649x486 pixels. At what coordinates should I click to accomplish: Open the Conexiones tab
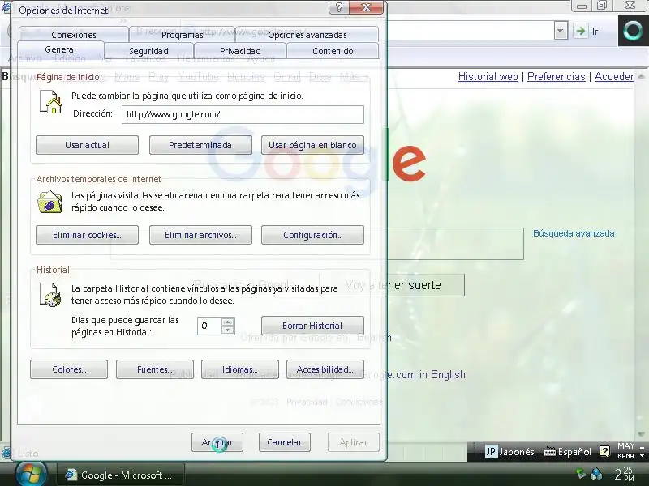pos(73,35)
